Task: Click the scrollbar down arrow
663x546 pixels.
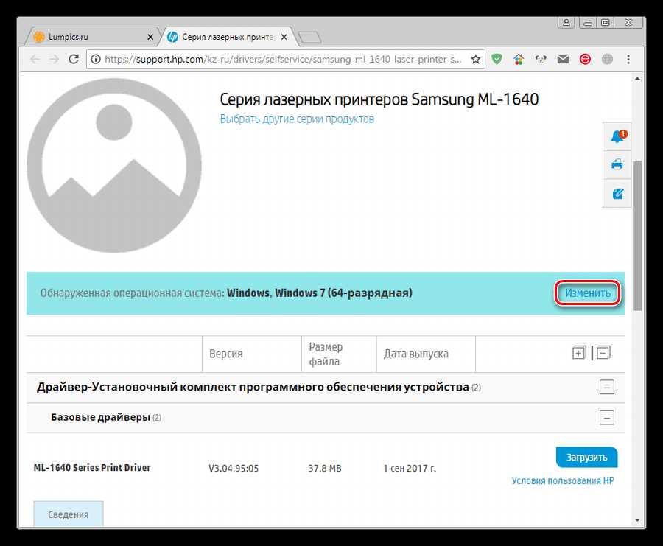Action: tap(637, 520)
